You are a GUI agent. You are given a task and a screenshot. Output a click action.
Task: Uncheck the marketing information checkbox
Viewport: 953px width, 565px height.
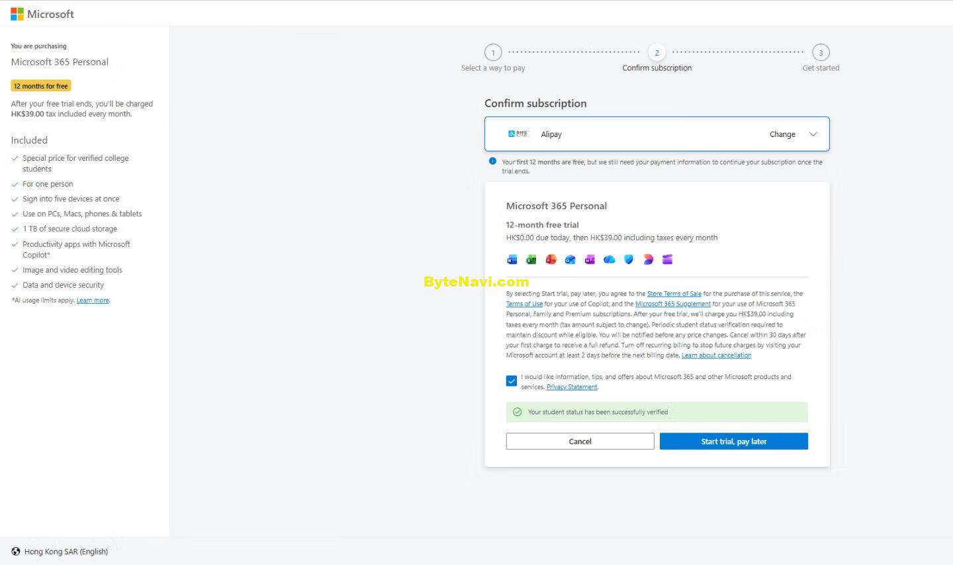pyautogui.click(x=512, y=381)
